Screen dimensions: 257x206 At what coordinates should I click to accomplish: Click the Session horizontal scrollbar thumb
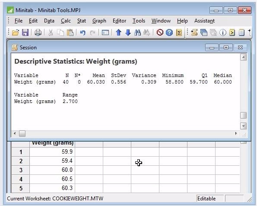click(x=22, y=133)
